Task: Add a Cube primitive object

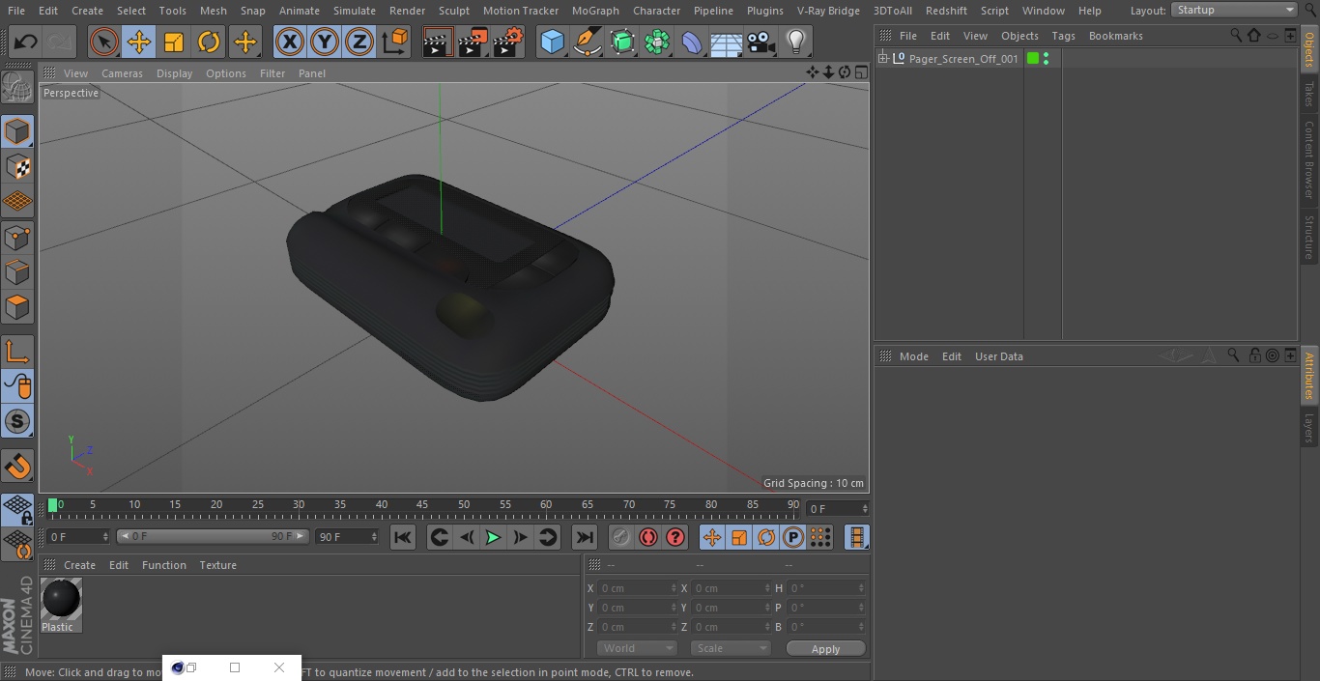Action: (552, 42)
